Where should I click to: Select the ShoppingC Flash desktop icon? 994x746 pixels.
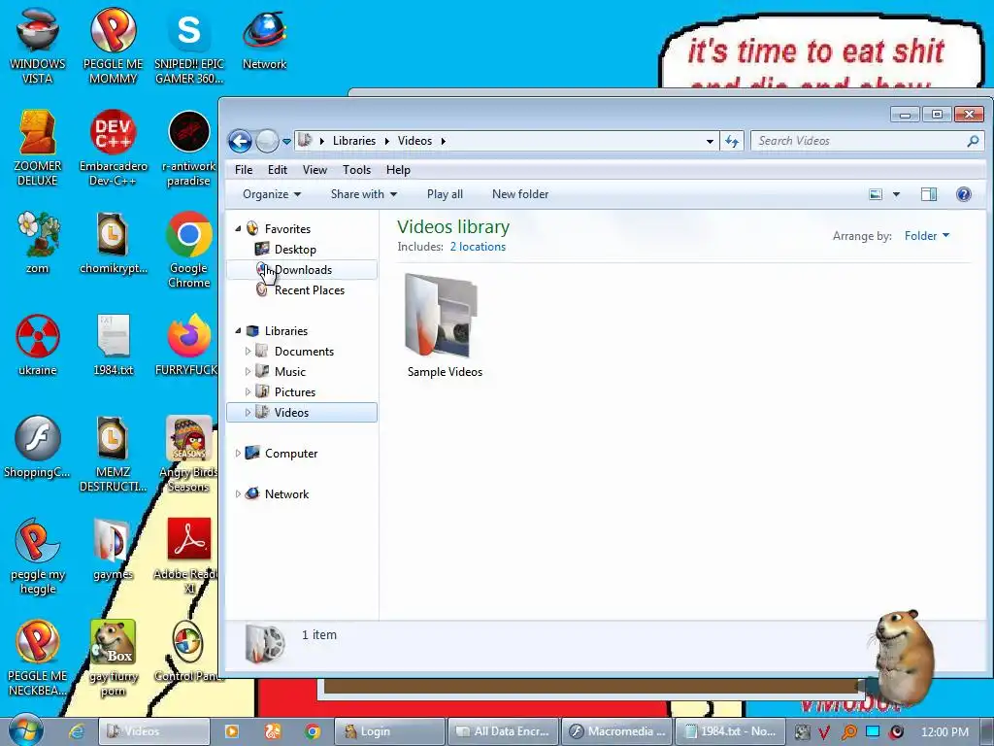tap(38, 447)
